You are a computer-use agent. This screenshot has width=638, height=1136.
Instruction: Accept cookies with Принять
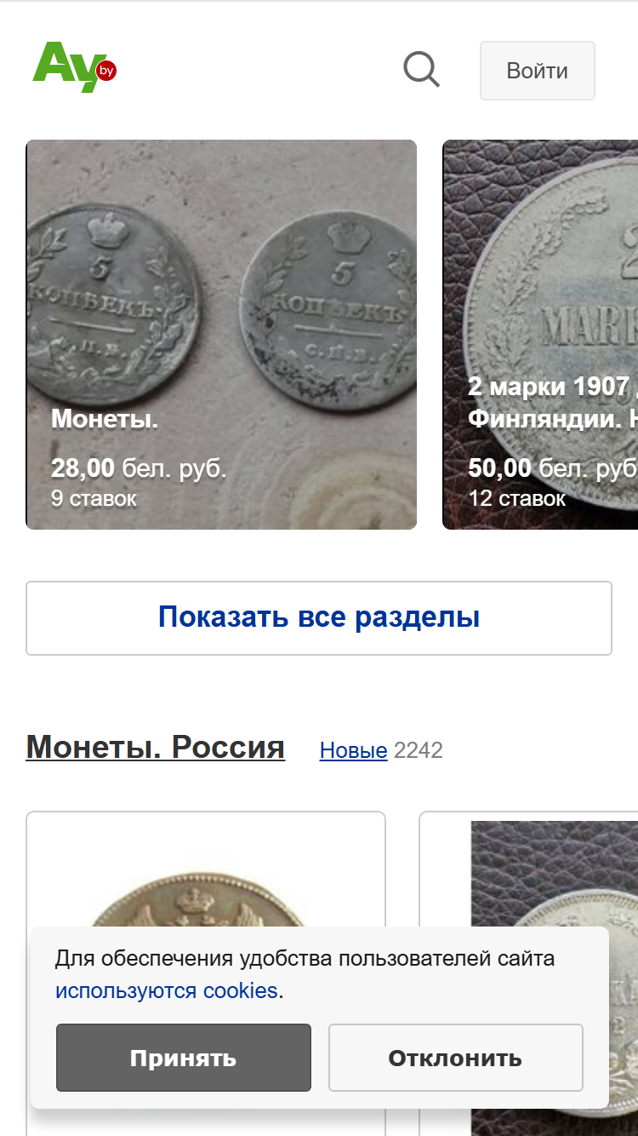184,1058
